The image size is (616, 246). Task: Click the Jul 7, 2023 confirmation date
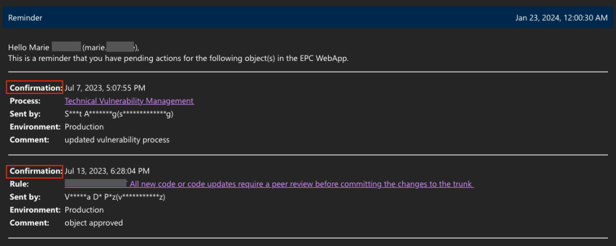click(x=105, y=88)
